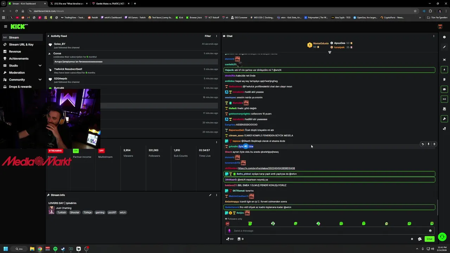Bookmark this page with the star icon
The height and width of the screenshot is (253, 450).
coord(415,11)
